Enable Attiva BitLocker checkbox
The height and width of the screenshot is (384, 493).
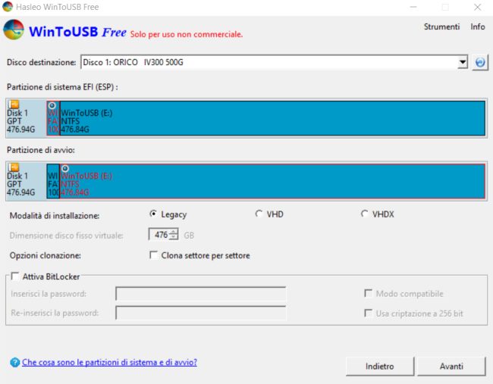tap(14, 276)
